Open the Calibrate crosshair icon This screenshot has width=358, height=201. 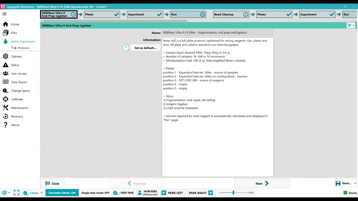pos(6,99)
